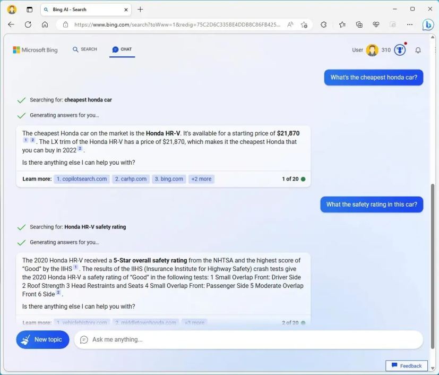Open the User account avatar
Image resolution: width=439 pixels, height=375 pixels.
coord(372,50)
